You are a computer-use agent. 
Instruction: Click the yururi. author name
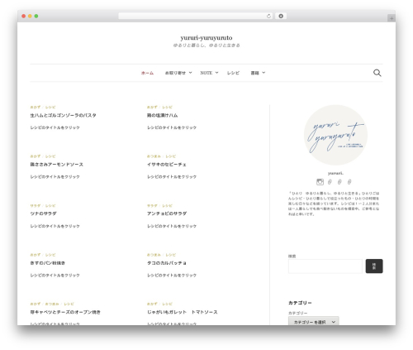(x=335, y=173)
